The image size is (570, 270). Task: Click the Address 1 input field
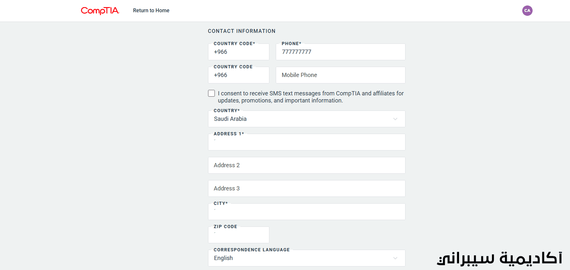click(x=306, y=142)
